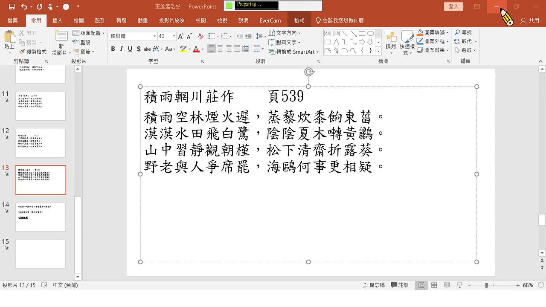Image resolution: width=546 pixels, height=307 pixels.
Task: Start slideshow from status bar icon
Action: click(459, 285)
